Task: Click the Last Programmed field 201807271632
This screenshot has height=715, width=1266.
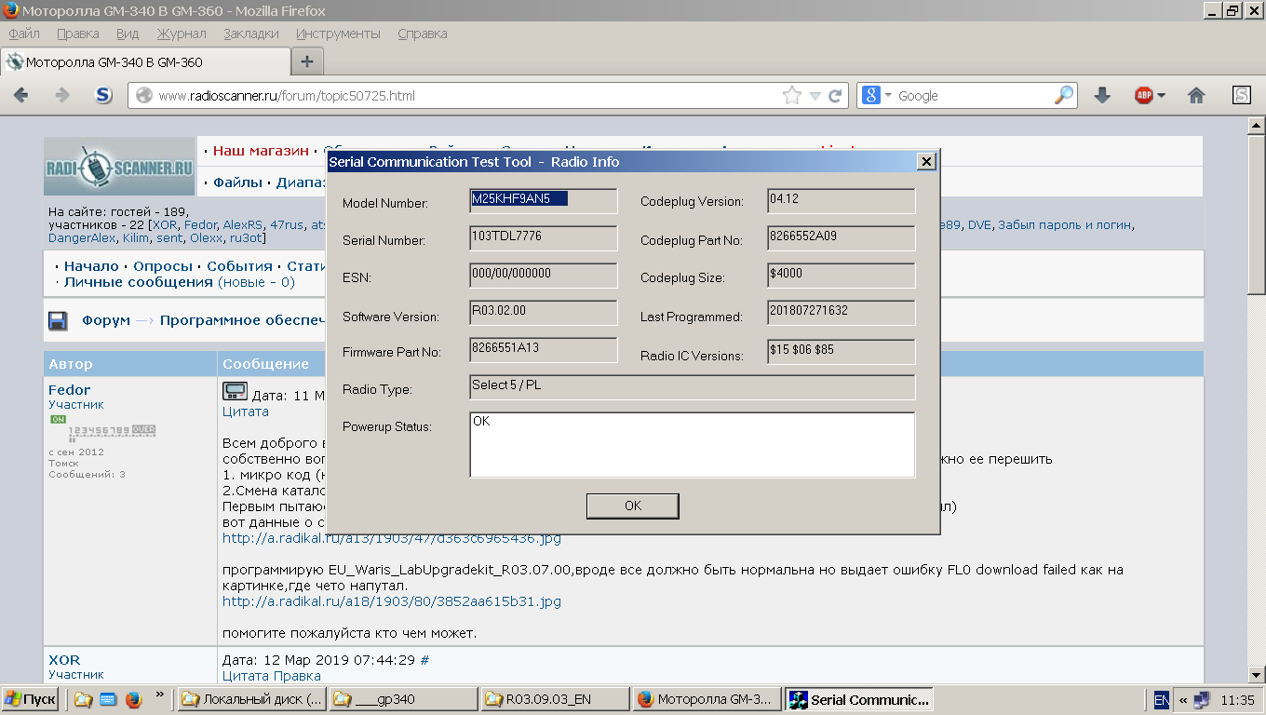Action: point(842,313)
